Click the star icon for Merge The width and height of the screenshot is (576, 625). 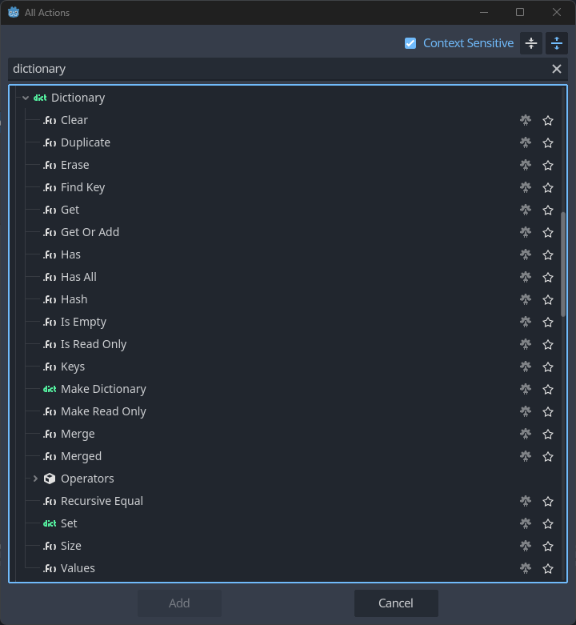tap(548, 434)
